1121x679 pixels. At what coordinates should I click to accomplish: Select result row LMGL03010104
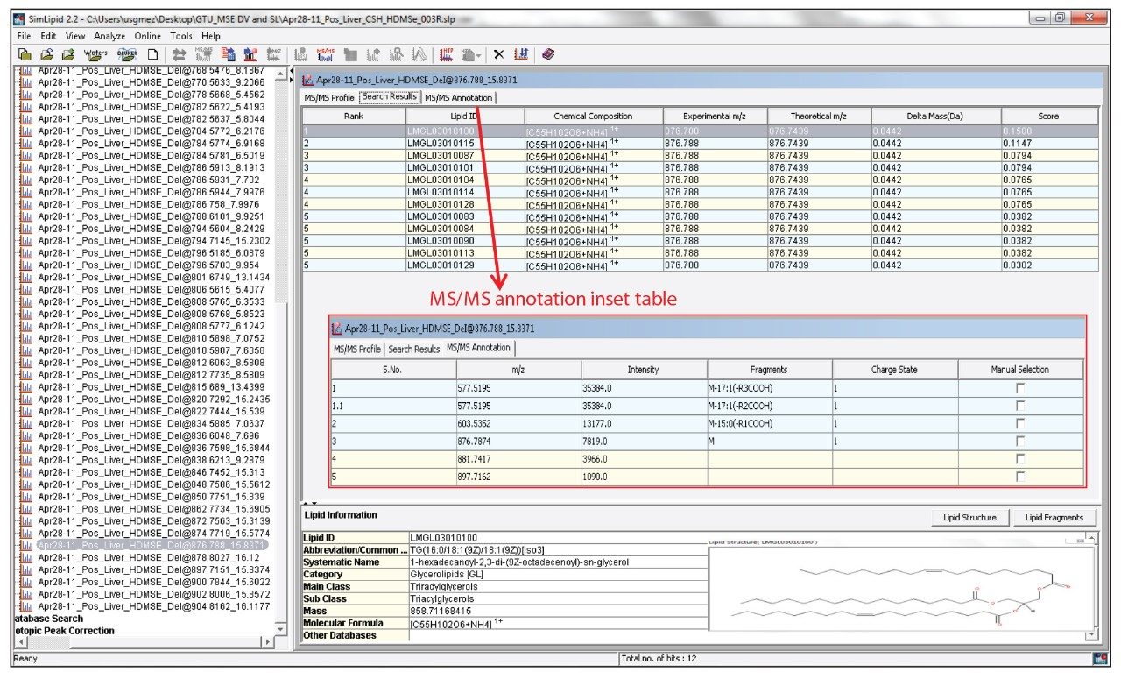(x=700, y=180)
